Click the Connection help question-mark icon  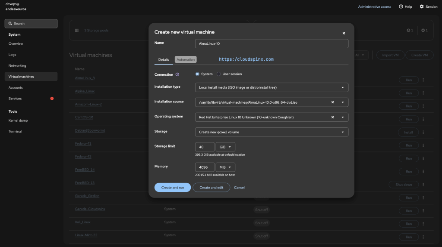[177, 74]
